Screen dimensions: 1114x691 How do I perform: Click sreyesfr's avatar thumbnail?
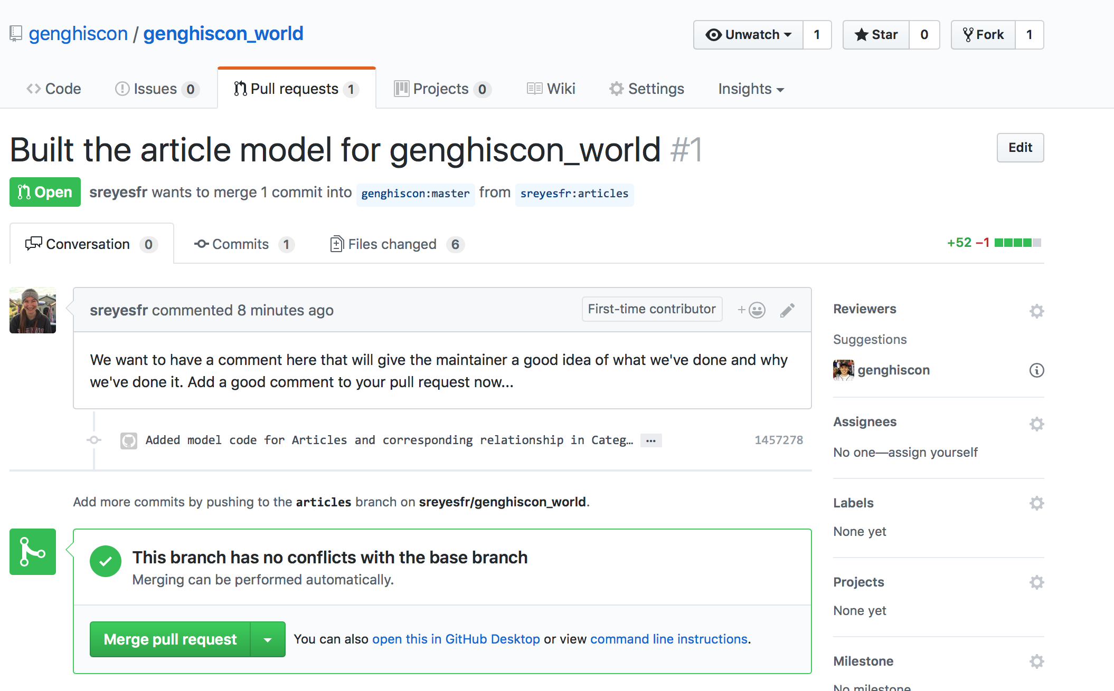click(33, 310)
